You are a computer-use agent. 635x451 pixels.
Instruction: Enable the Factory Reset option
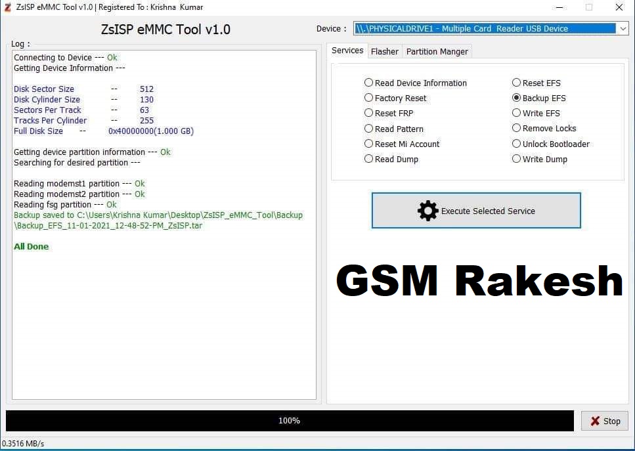pos(369,98)
